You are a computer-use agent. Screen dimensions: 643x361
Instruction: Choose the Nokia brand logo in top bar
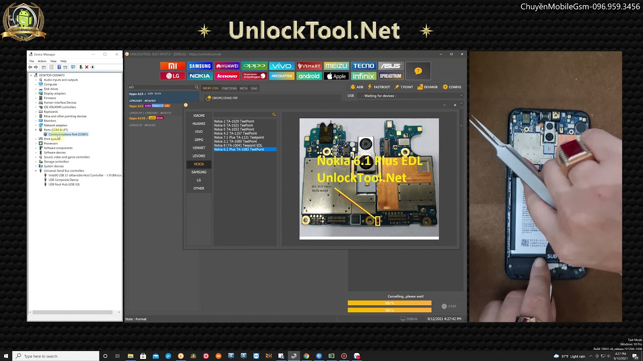pyautogui.click(x=199, y=76)
